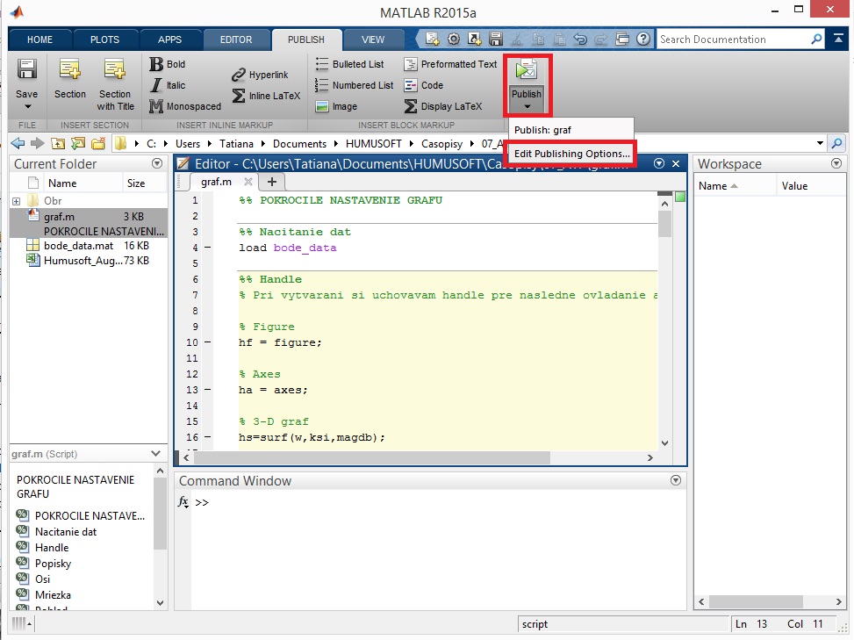
Task: Sort Current Folder by the Size column
Action: [x=137, y=183]
